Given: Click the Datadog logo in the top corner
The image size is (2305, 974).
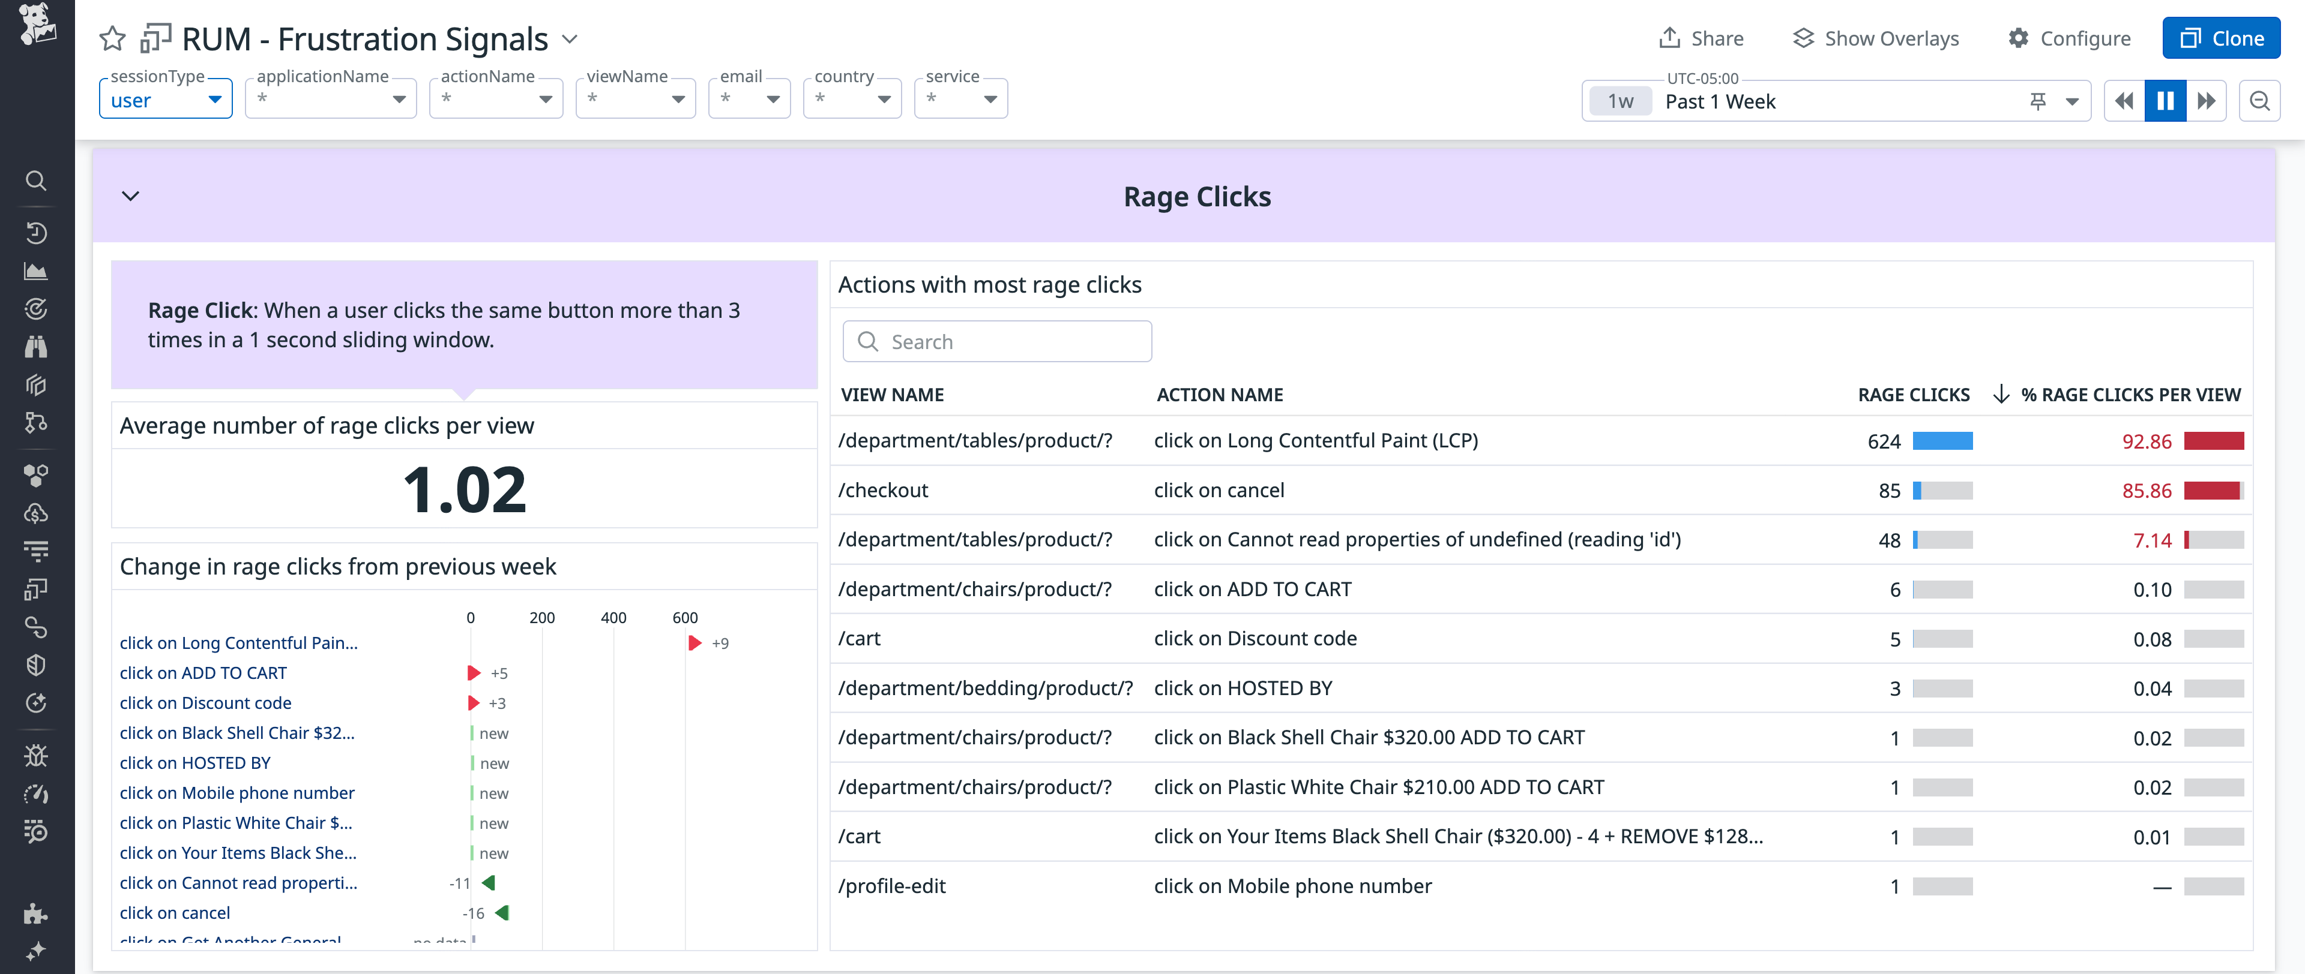Looking at the screenshot, I should point(36,25).
